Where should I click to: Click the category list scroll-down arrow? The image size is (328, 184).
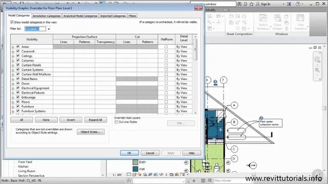[x=195, y=113]
